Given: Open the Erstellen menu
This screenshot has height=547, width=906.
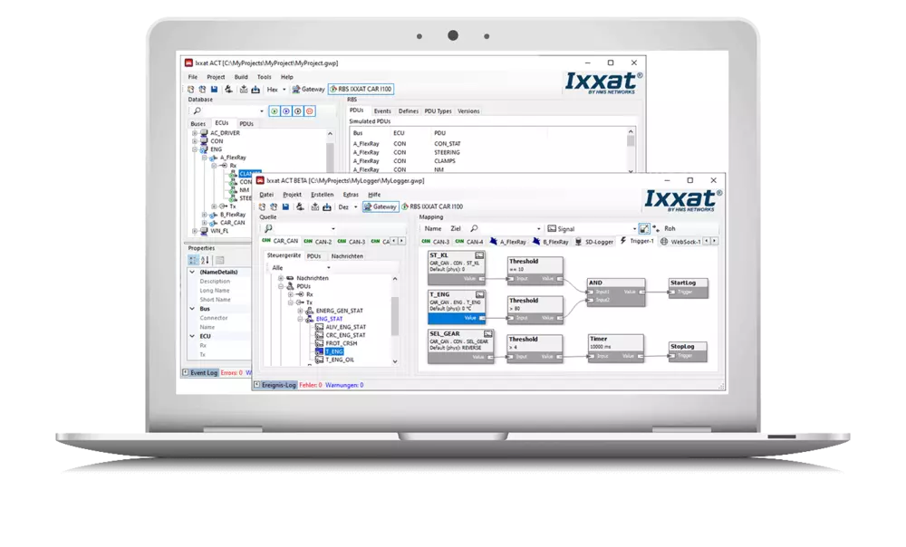Looking at the screenshot, I should pos(322,195).
